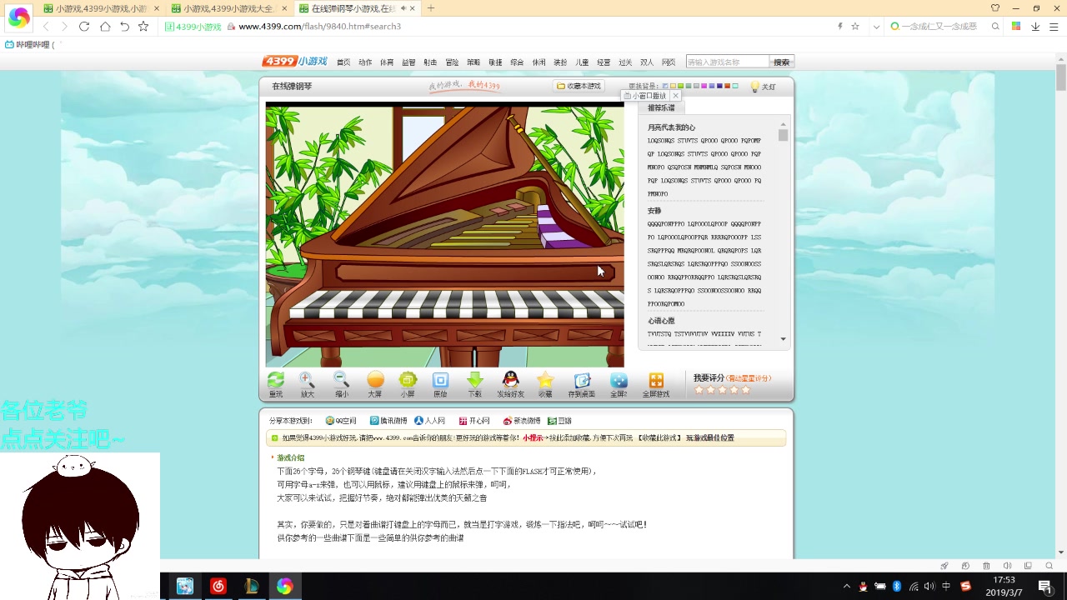The height and width of the screenshot is (600, 1067).
Task: Rate the game with the fifth star
Action: (745, 390)
